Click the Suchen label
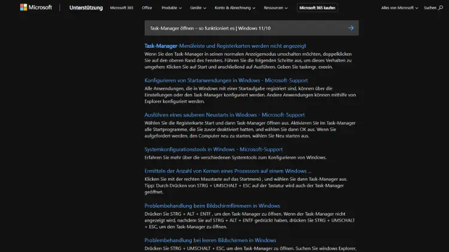 (x=430, y=8)
